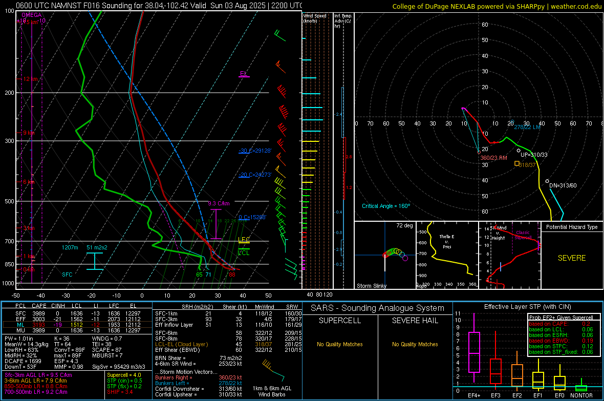This screenshot has height=401, width=604.
Task: Click the yellow LFC level label
Action: click(x=244, y=240)
